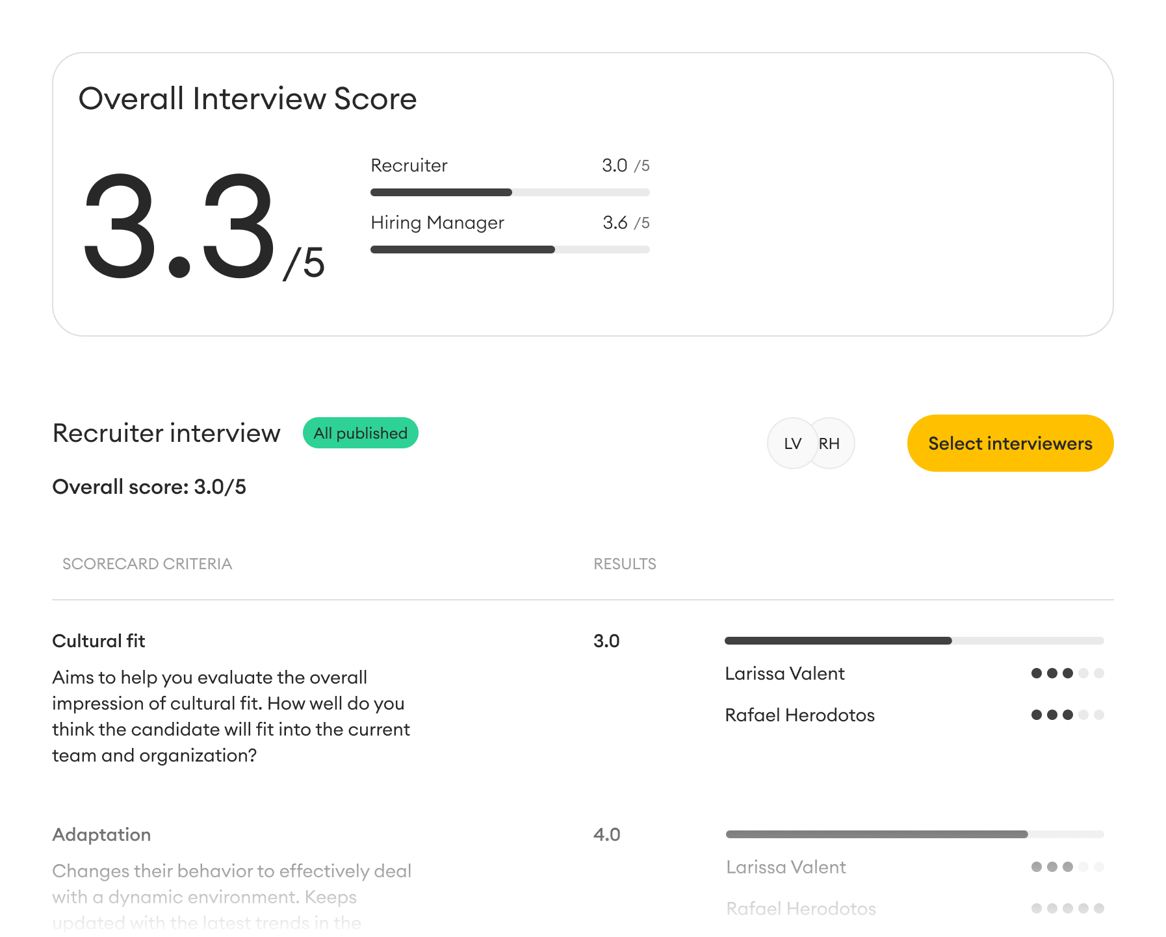Click the SCORECARD CRITERIA column header

tap(148, 563)
